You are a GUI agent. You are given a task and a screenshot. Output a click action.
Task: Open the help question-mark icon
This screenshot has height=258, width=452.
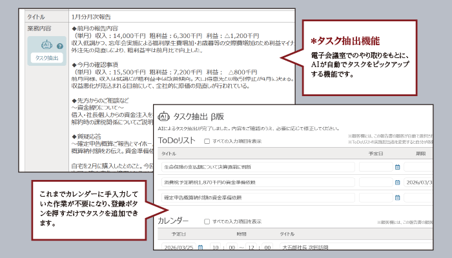click(60, 46)
